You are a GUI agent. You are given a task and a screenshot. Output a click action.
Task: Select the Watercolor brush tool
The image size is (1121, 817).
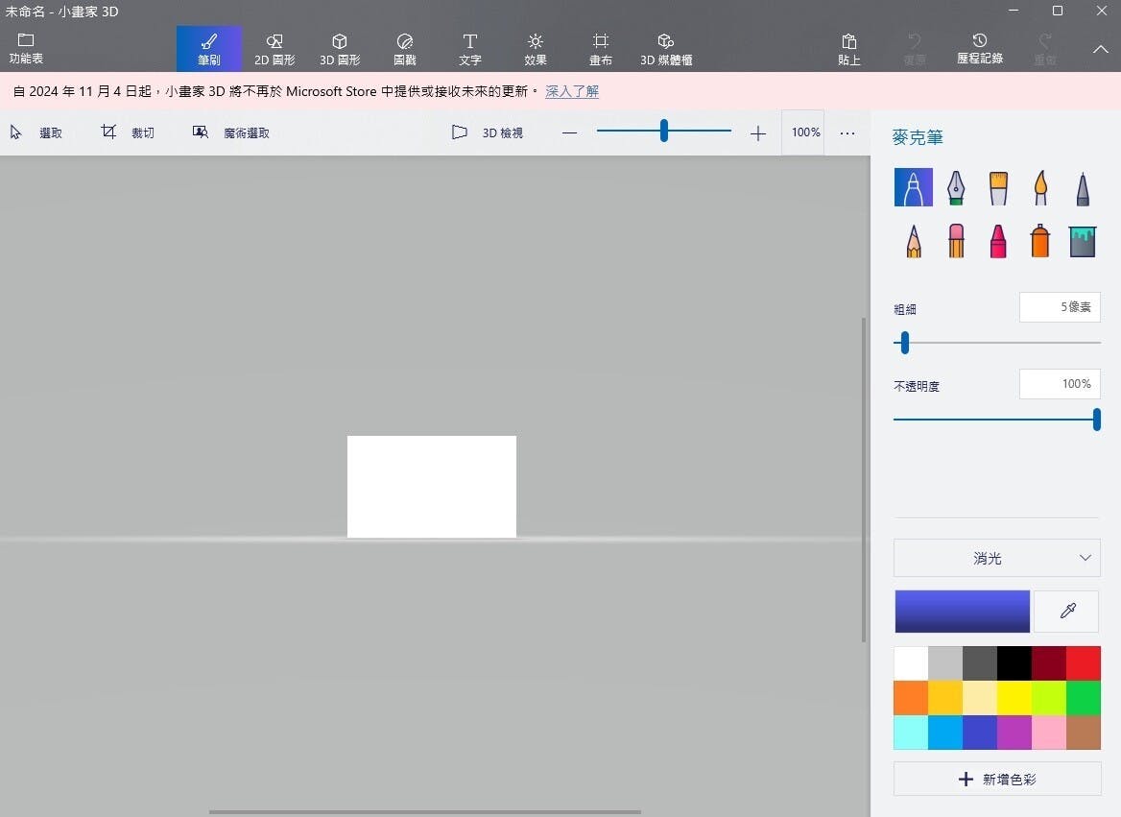1040,187
